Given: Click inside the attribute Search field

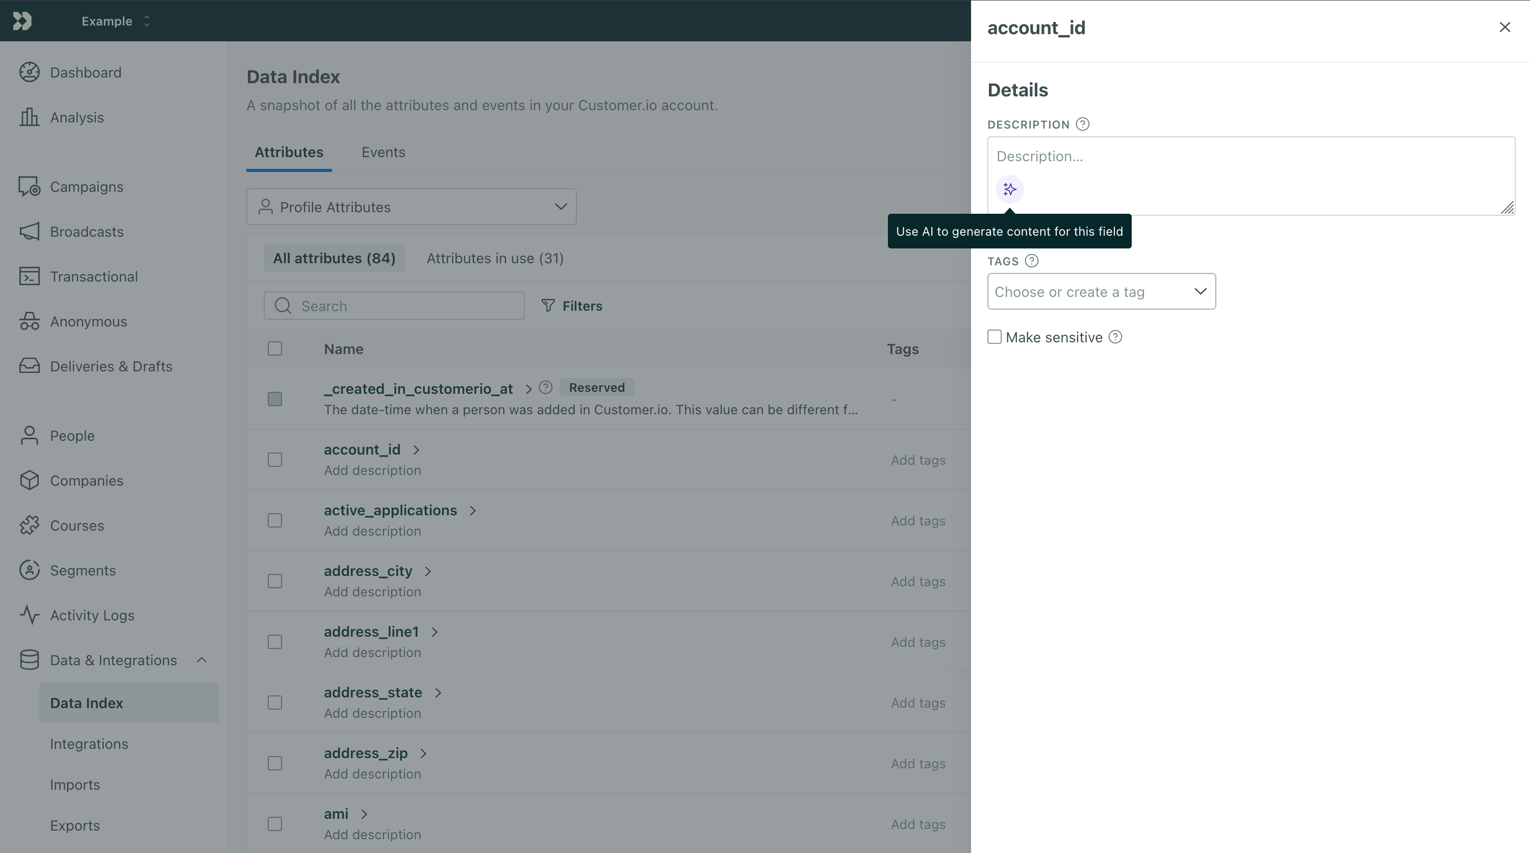Looking at the screenshot, I should click(394, 305).
